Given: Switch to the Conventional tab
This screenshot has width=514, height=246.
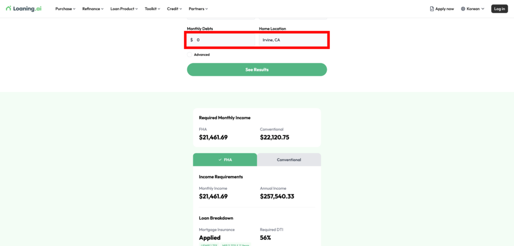Looking at the screenshot, I should [289, 160].
